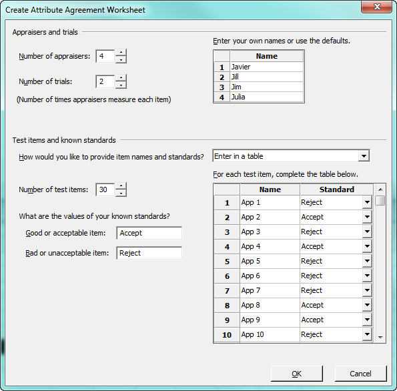This screenshot has height=391, width=397.
Task: Select the App 6 name cell
Action: [x=270, y=276]
